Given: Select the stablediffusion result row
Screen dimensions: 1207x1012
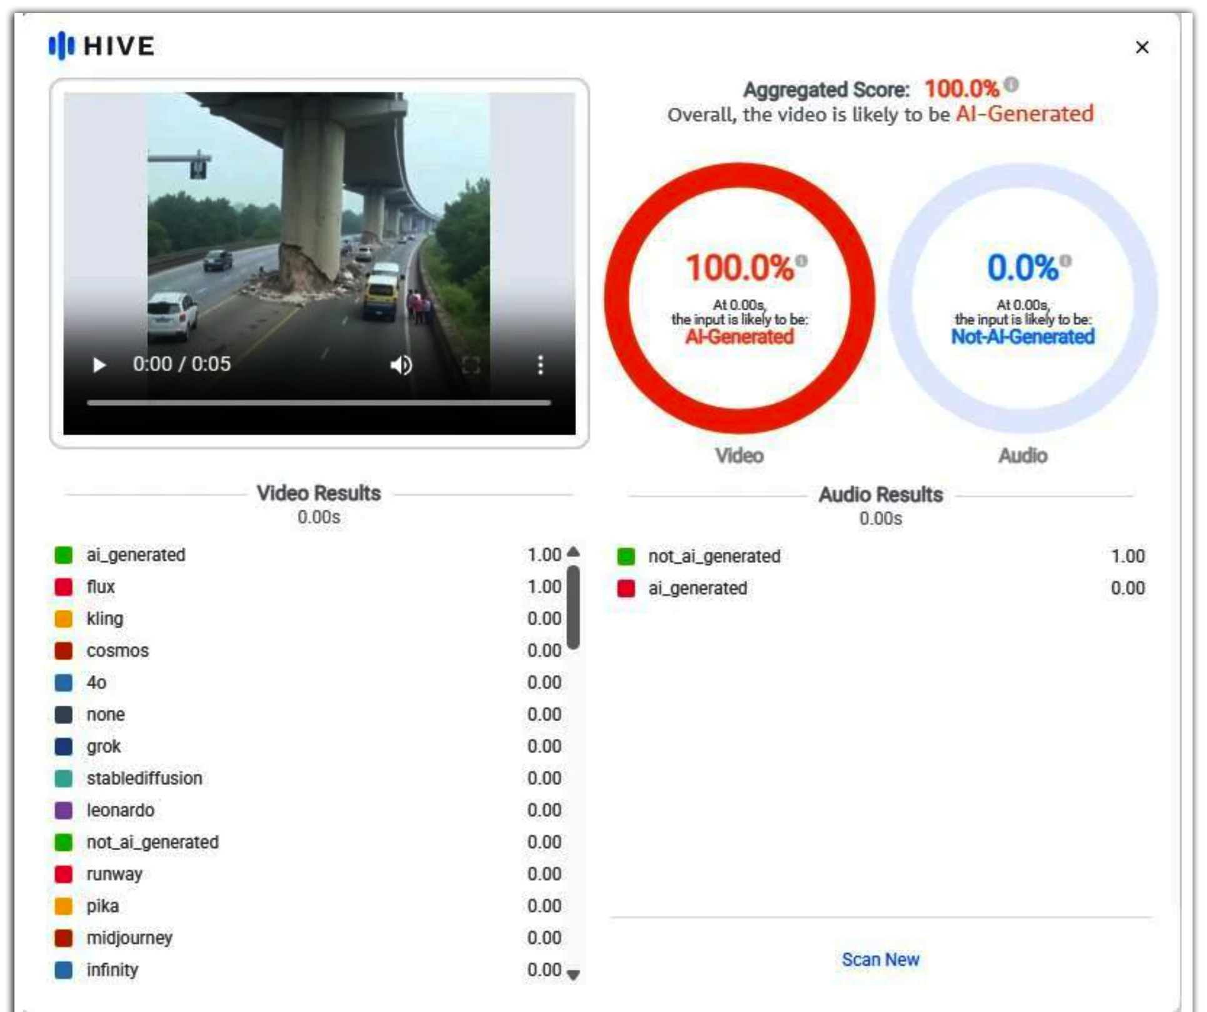Looking at the screenshot, I should [144, 778].
